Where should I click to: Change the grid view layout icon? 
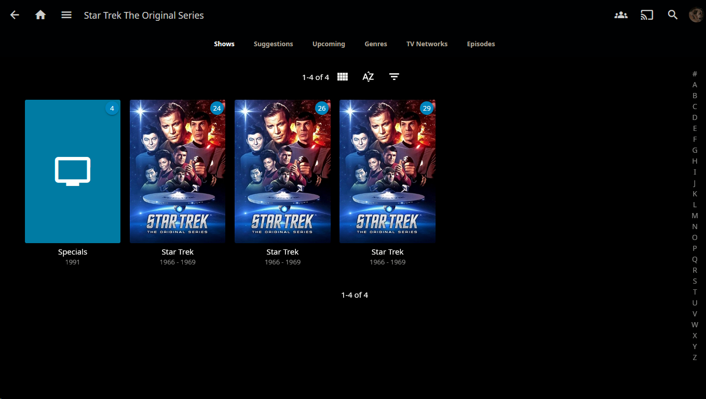pyautogui.click(x=343, y=77)
